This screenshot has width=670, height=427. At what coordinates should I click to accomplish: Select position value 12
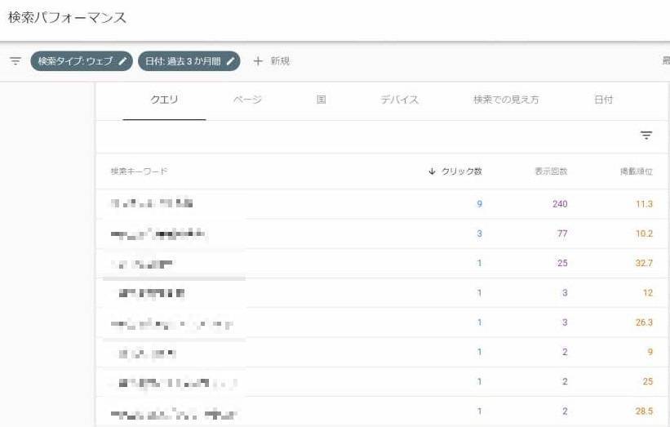tap(648, 293)
